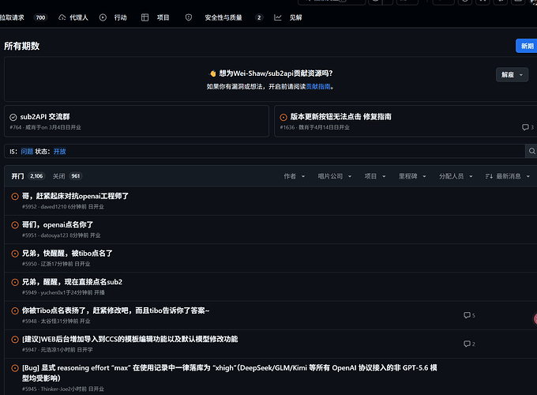Click open status icon of issue #5949
Viewport: 537px width, 395px height.
point(15,282)
